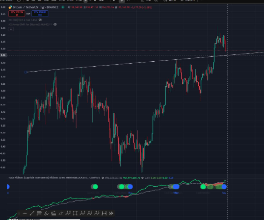Click the rightmost blue Buy signal dot
This screenshot has height=220, width=264.
(224, 187)
